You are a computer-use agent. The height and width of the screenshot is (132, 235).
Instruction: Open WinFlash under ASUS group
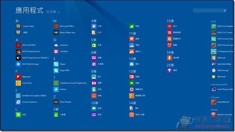[218, 77]
